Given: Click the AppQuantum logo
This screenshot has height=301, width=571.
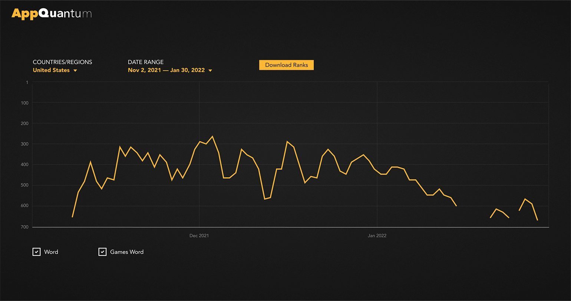Looking at the screenshot, I should pos(51,14).
